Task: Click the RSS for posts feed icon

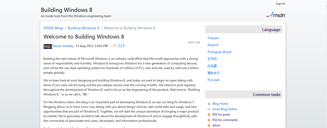Action: point(209,115)
